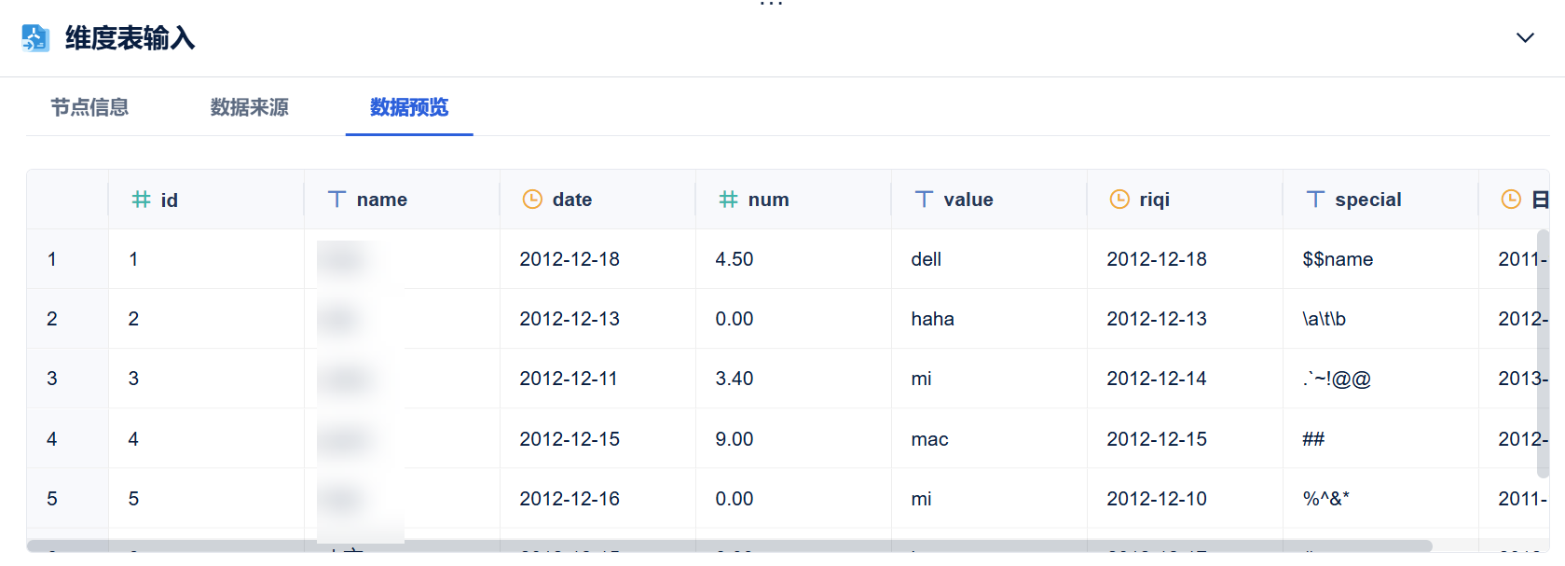The image size is (1565, 566).
Task: Click the clock icon beside date column
Action: (x=532, y=200)
